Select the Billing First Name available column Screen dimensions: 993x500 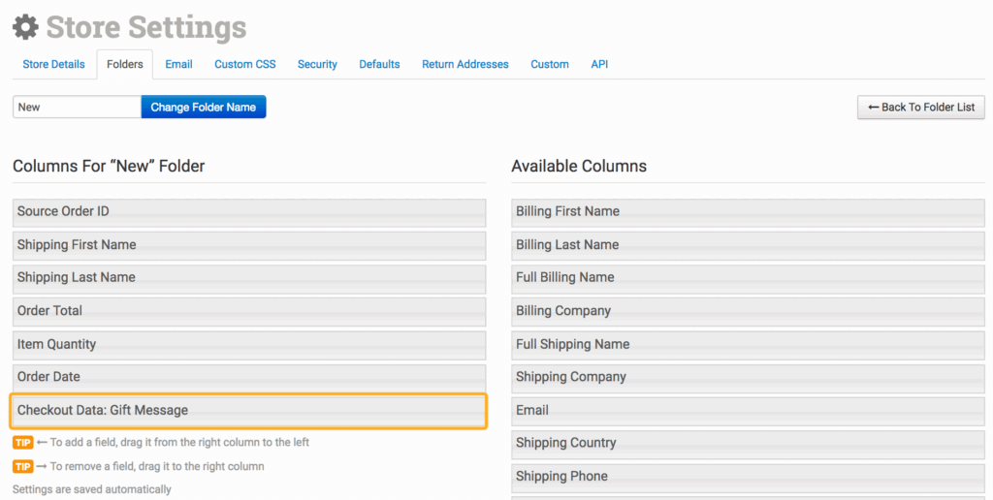[748, 212]
